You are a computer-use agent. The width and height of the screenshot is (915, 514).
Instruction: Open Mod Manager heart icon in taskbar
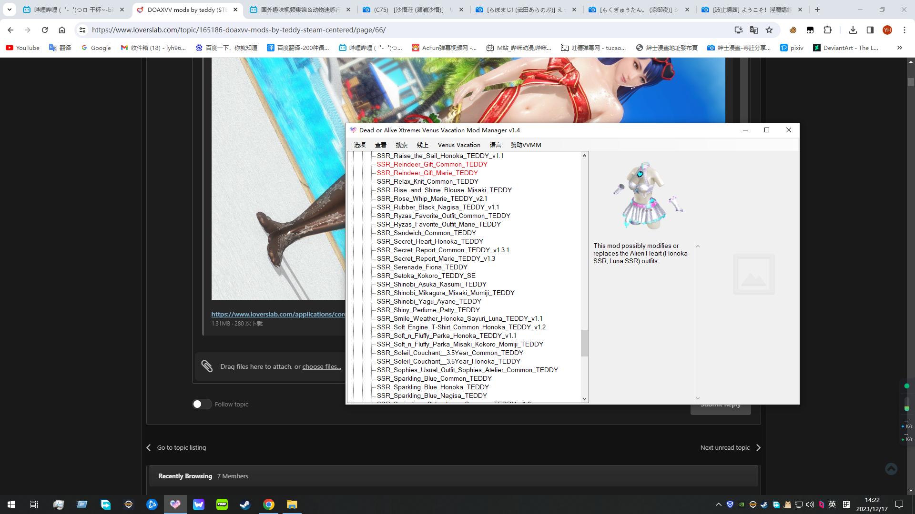[x=175, y=504]
